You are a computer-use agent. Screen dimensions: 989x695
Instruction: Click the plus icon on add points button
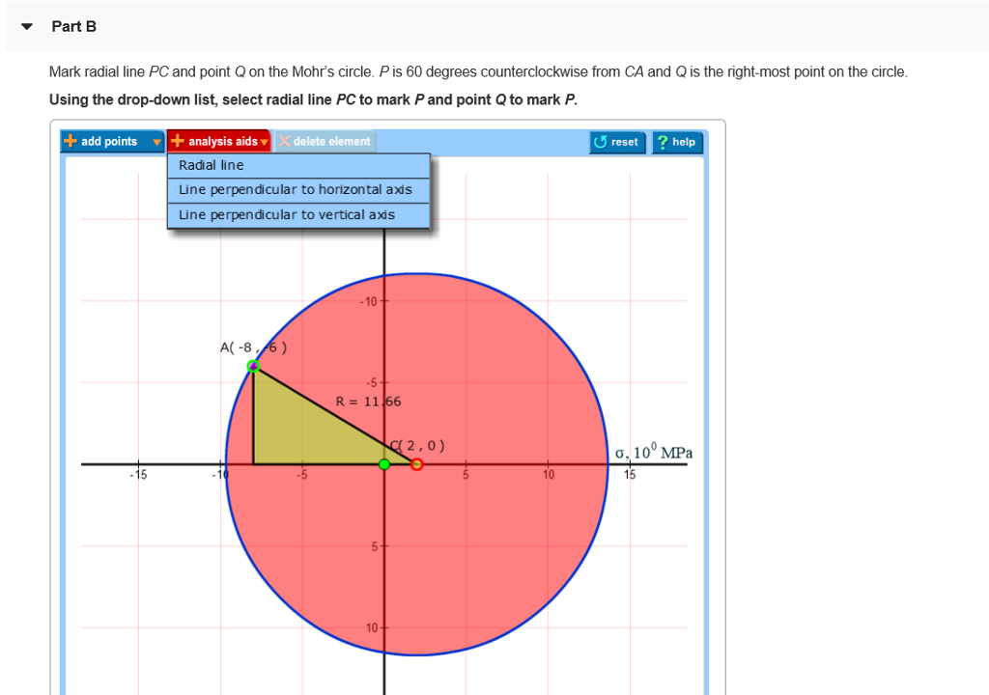pos(70,141)
